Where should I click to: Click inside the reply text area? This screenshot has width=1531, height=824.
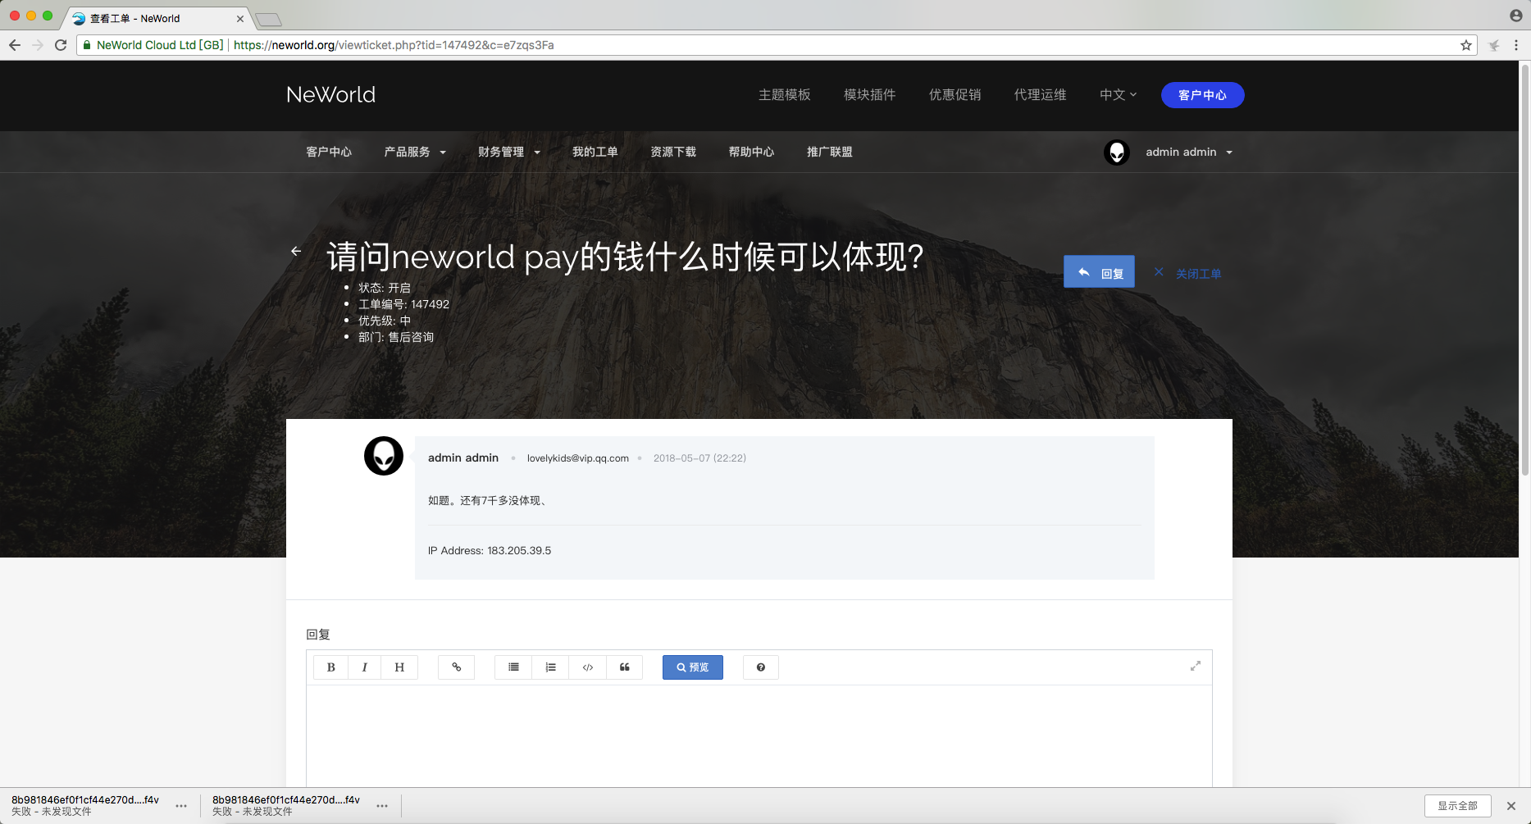click(x=759, y=735)
